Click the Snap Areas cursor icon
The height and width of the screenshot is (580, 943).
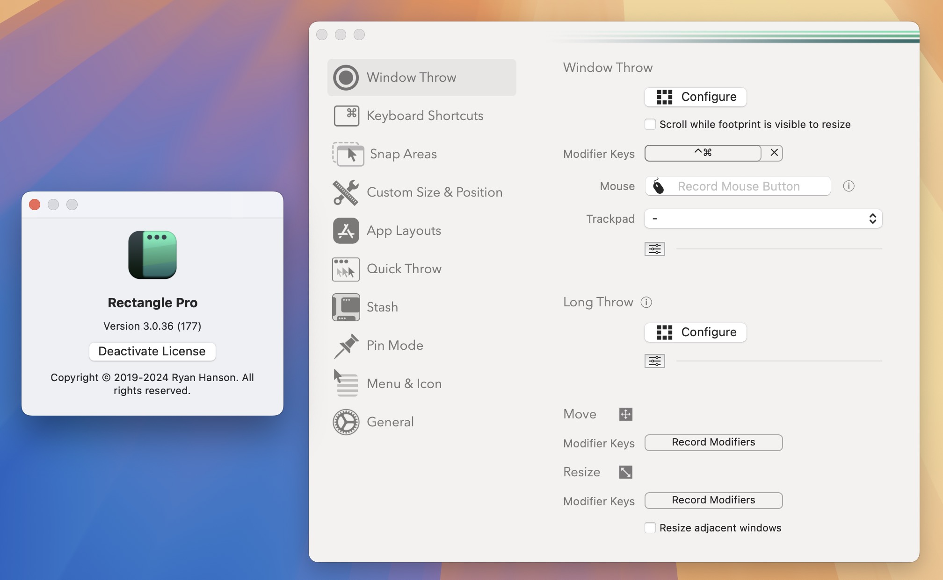tap(348, 154)
